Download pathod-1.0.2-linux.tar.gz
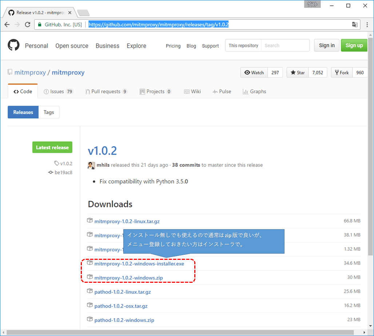This screenshot has width=374, height=336. [x=123, y=292]
